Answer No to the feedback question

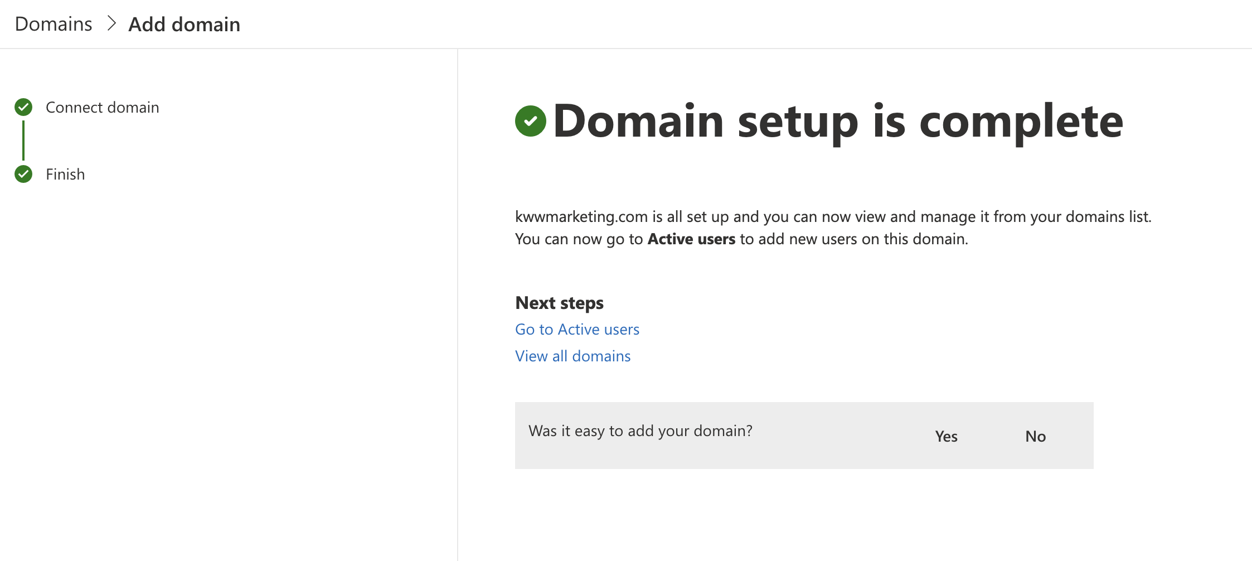click(x=1035, y=436)
